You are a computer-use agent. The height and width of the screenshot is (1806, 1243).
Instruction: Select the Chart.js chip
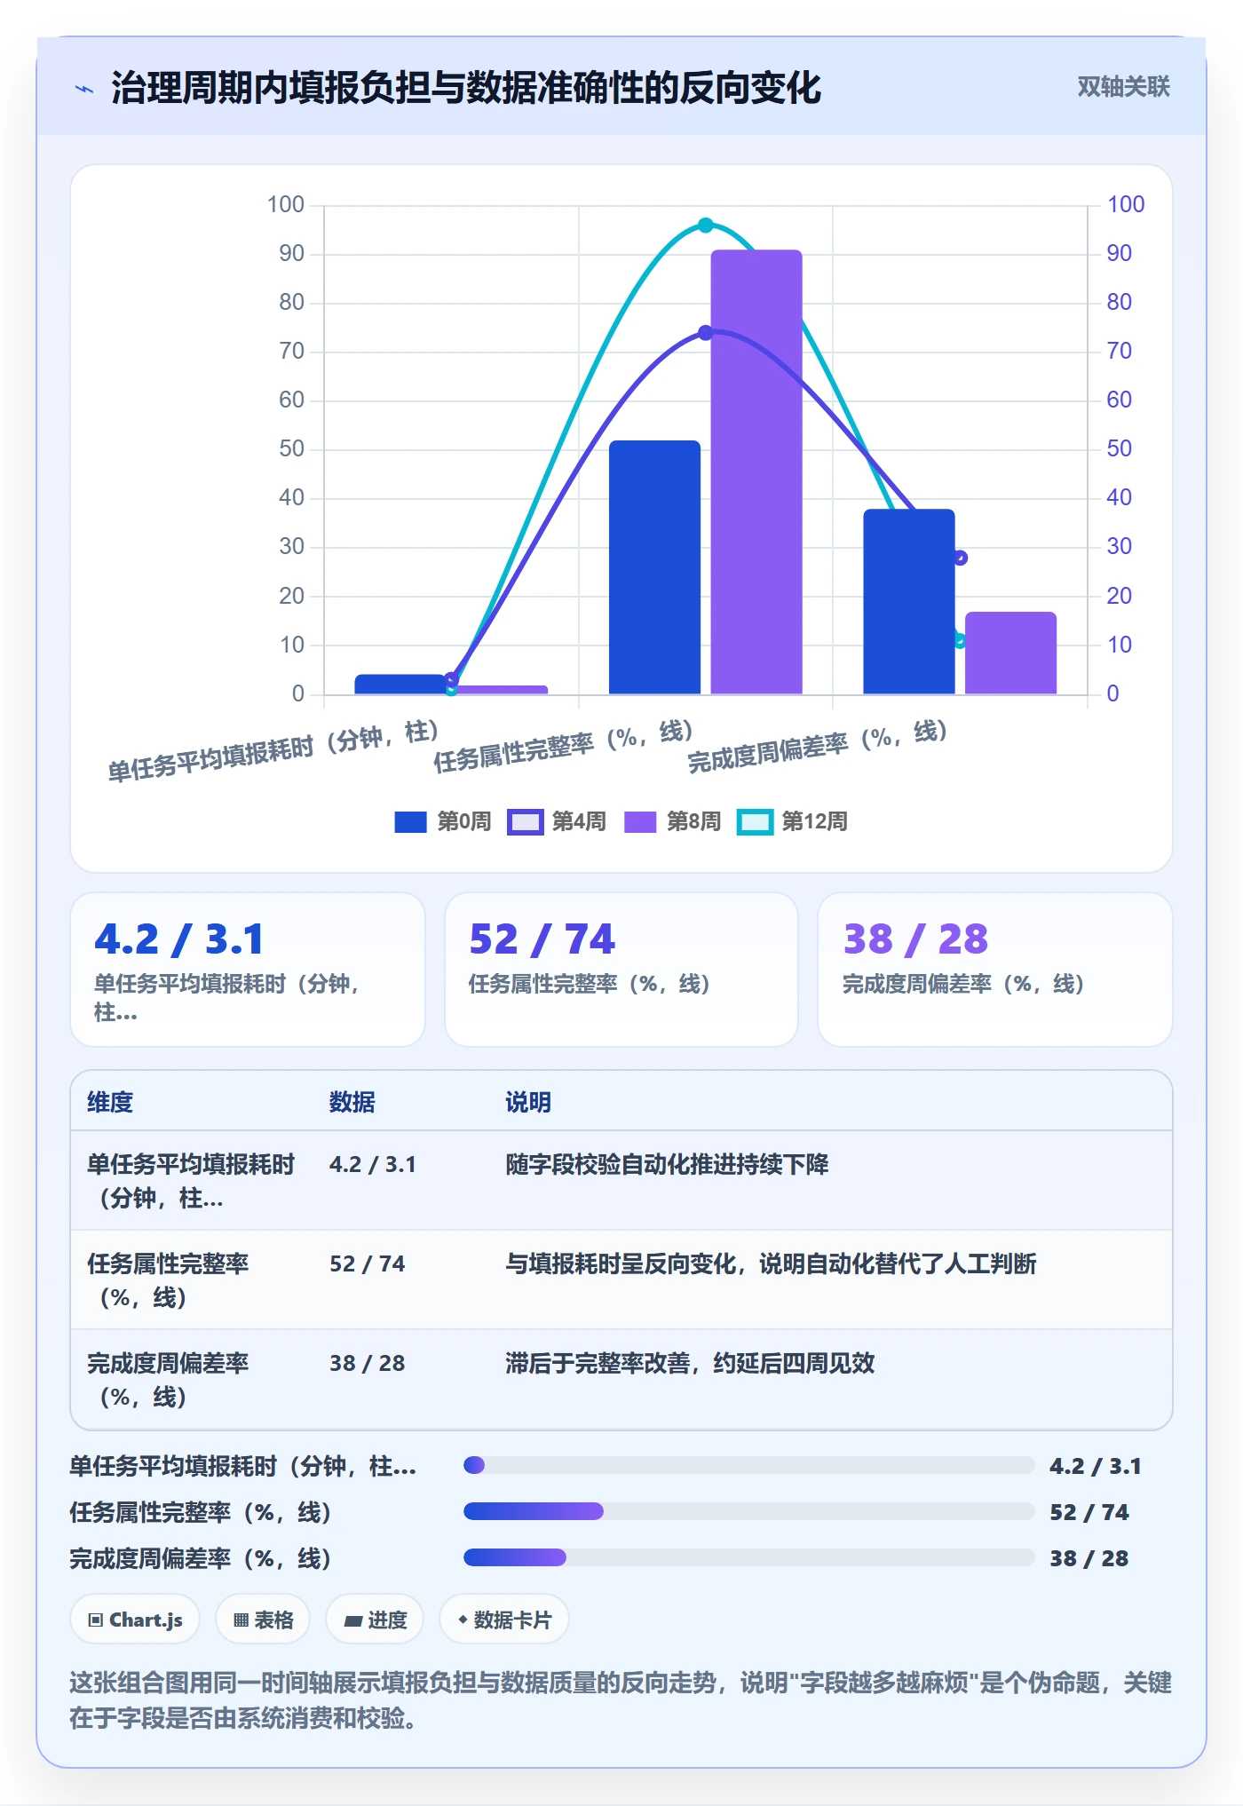(135, 1620)
